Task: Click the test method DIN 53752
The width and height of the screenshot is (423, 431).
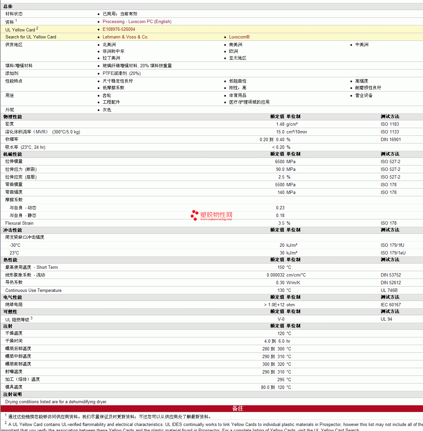Action: (391, 275)
